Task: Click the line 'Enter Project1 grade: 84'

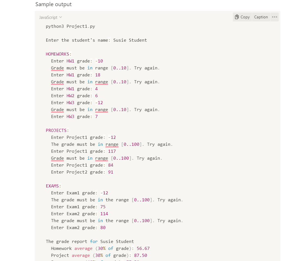Action: tap(82, 165)
